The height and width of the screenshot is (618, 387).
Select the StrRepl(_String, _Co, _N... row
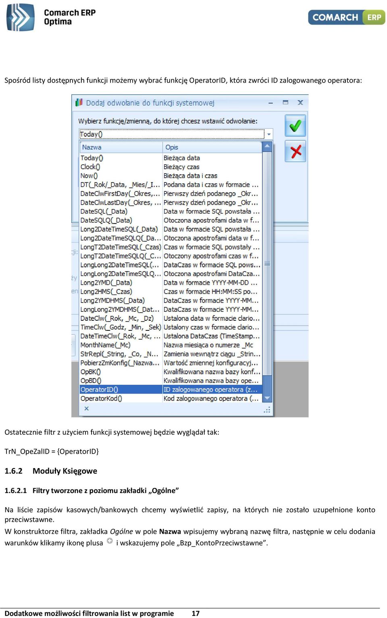pyautogui.click(x=171, y=354)
